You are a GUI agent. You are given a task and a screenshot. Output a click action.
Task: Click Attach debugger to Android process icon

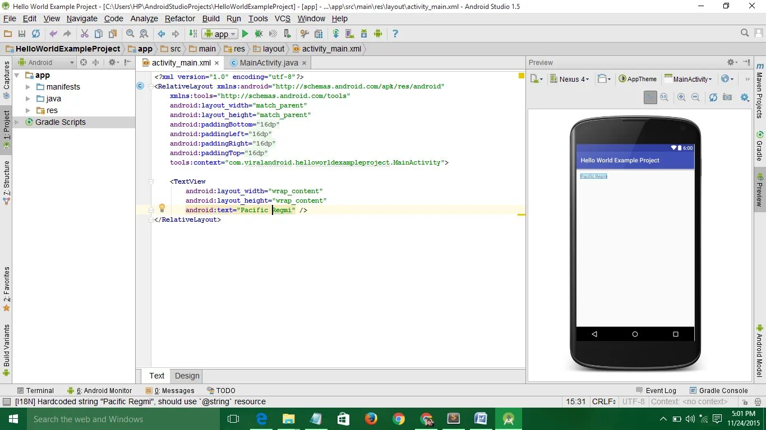coord(287,34)
